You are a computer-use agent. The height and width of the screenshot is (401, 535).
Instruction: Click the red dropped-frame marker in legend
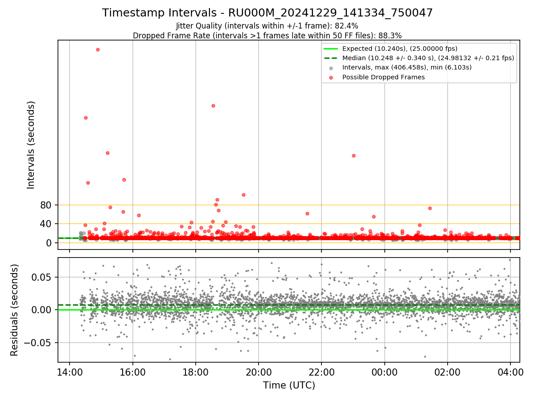click(331, 78)
